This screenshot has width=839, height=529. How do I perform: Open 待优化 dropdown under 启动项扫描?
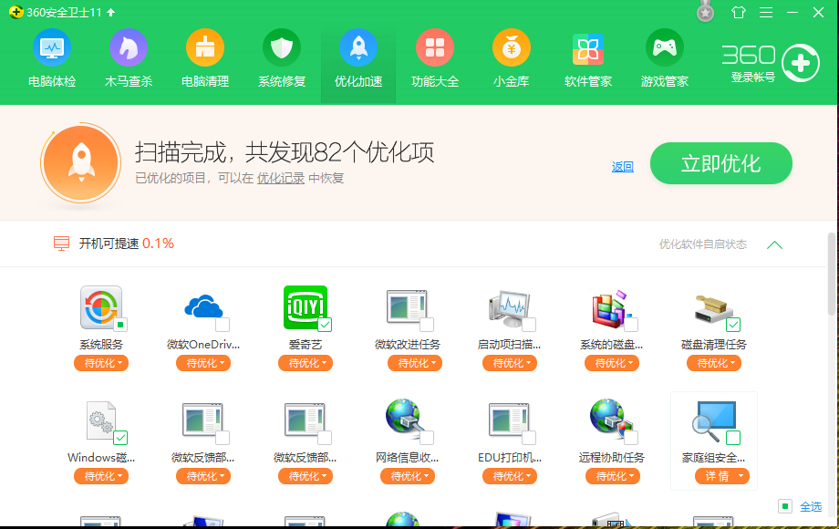pyautogui.click(x=510, y=363)
